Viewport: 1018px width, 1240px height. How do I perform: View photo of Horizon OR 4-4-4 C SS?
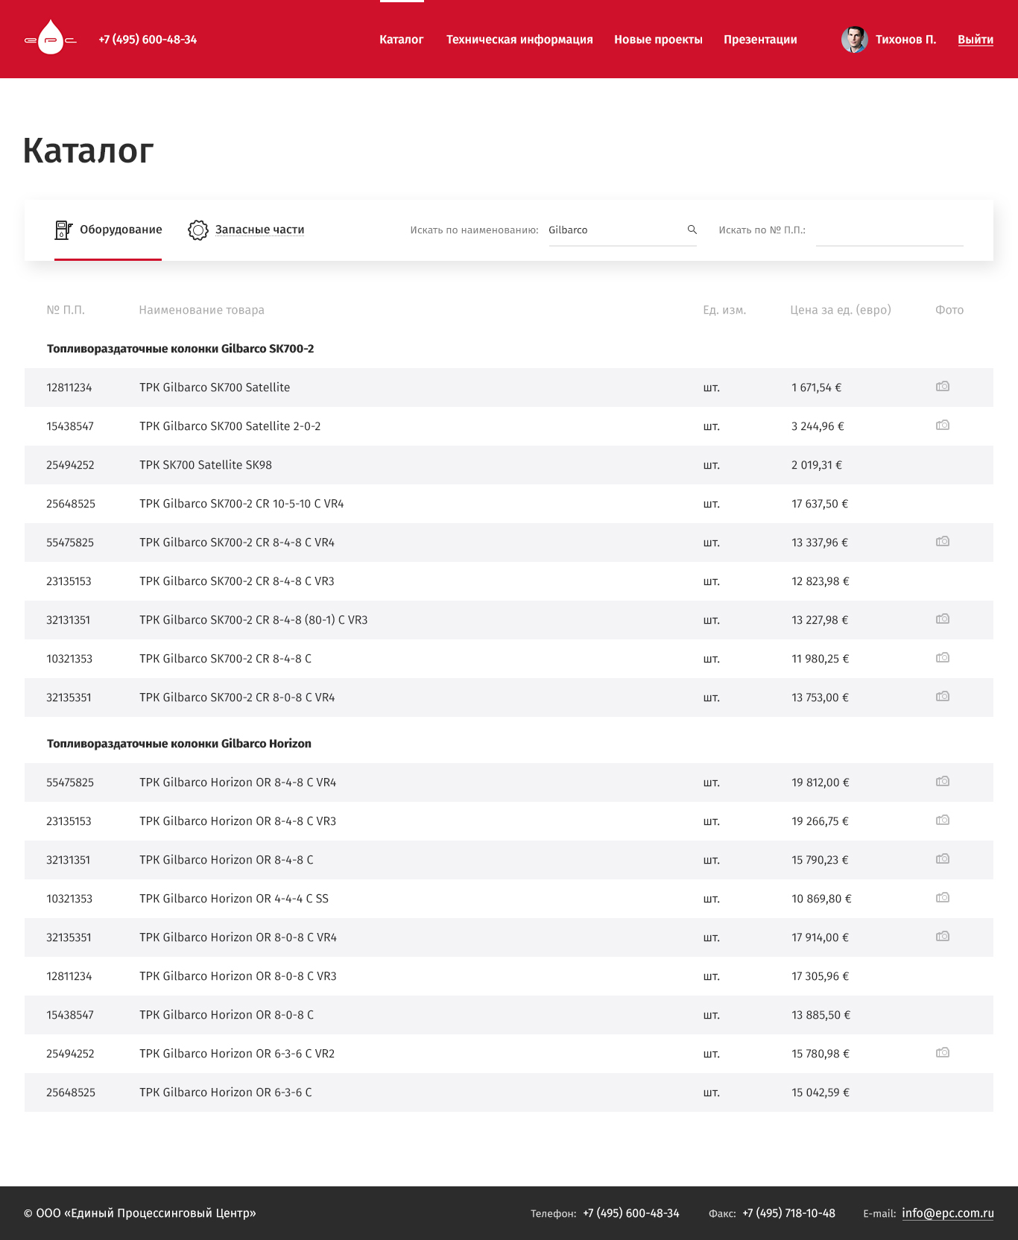[x=943, y=897]
